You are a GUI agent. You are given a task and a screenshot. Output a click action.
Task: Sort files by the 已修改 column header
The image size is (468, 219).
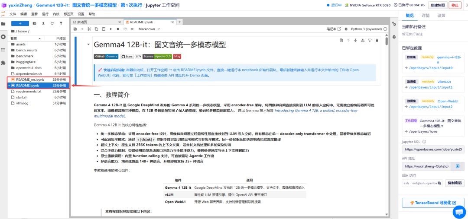pos(57,39)
